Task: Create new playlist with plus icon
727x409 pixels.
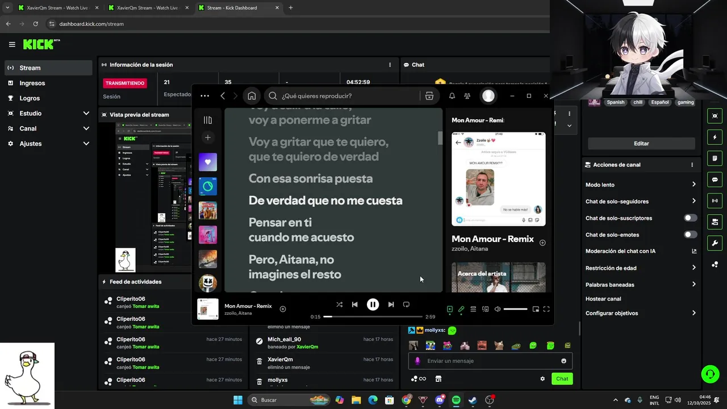Action: coord(208,137)
